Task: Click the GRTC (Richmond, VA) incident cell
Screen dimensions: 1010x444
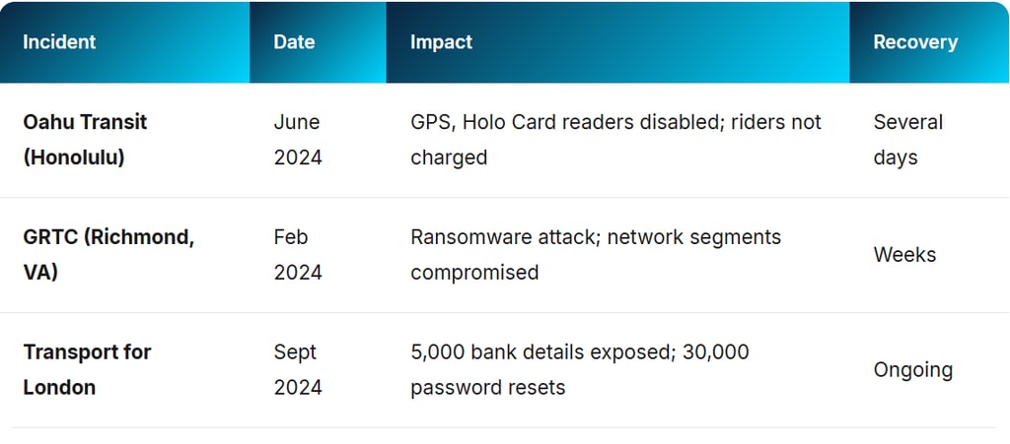Action: point(108,254)
